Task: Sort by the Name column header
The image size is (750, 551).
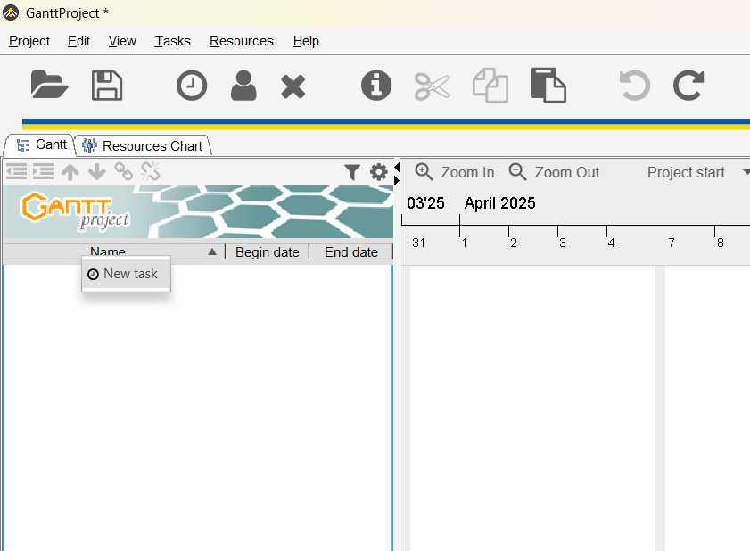Action: click(114, 251)
